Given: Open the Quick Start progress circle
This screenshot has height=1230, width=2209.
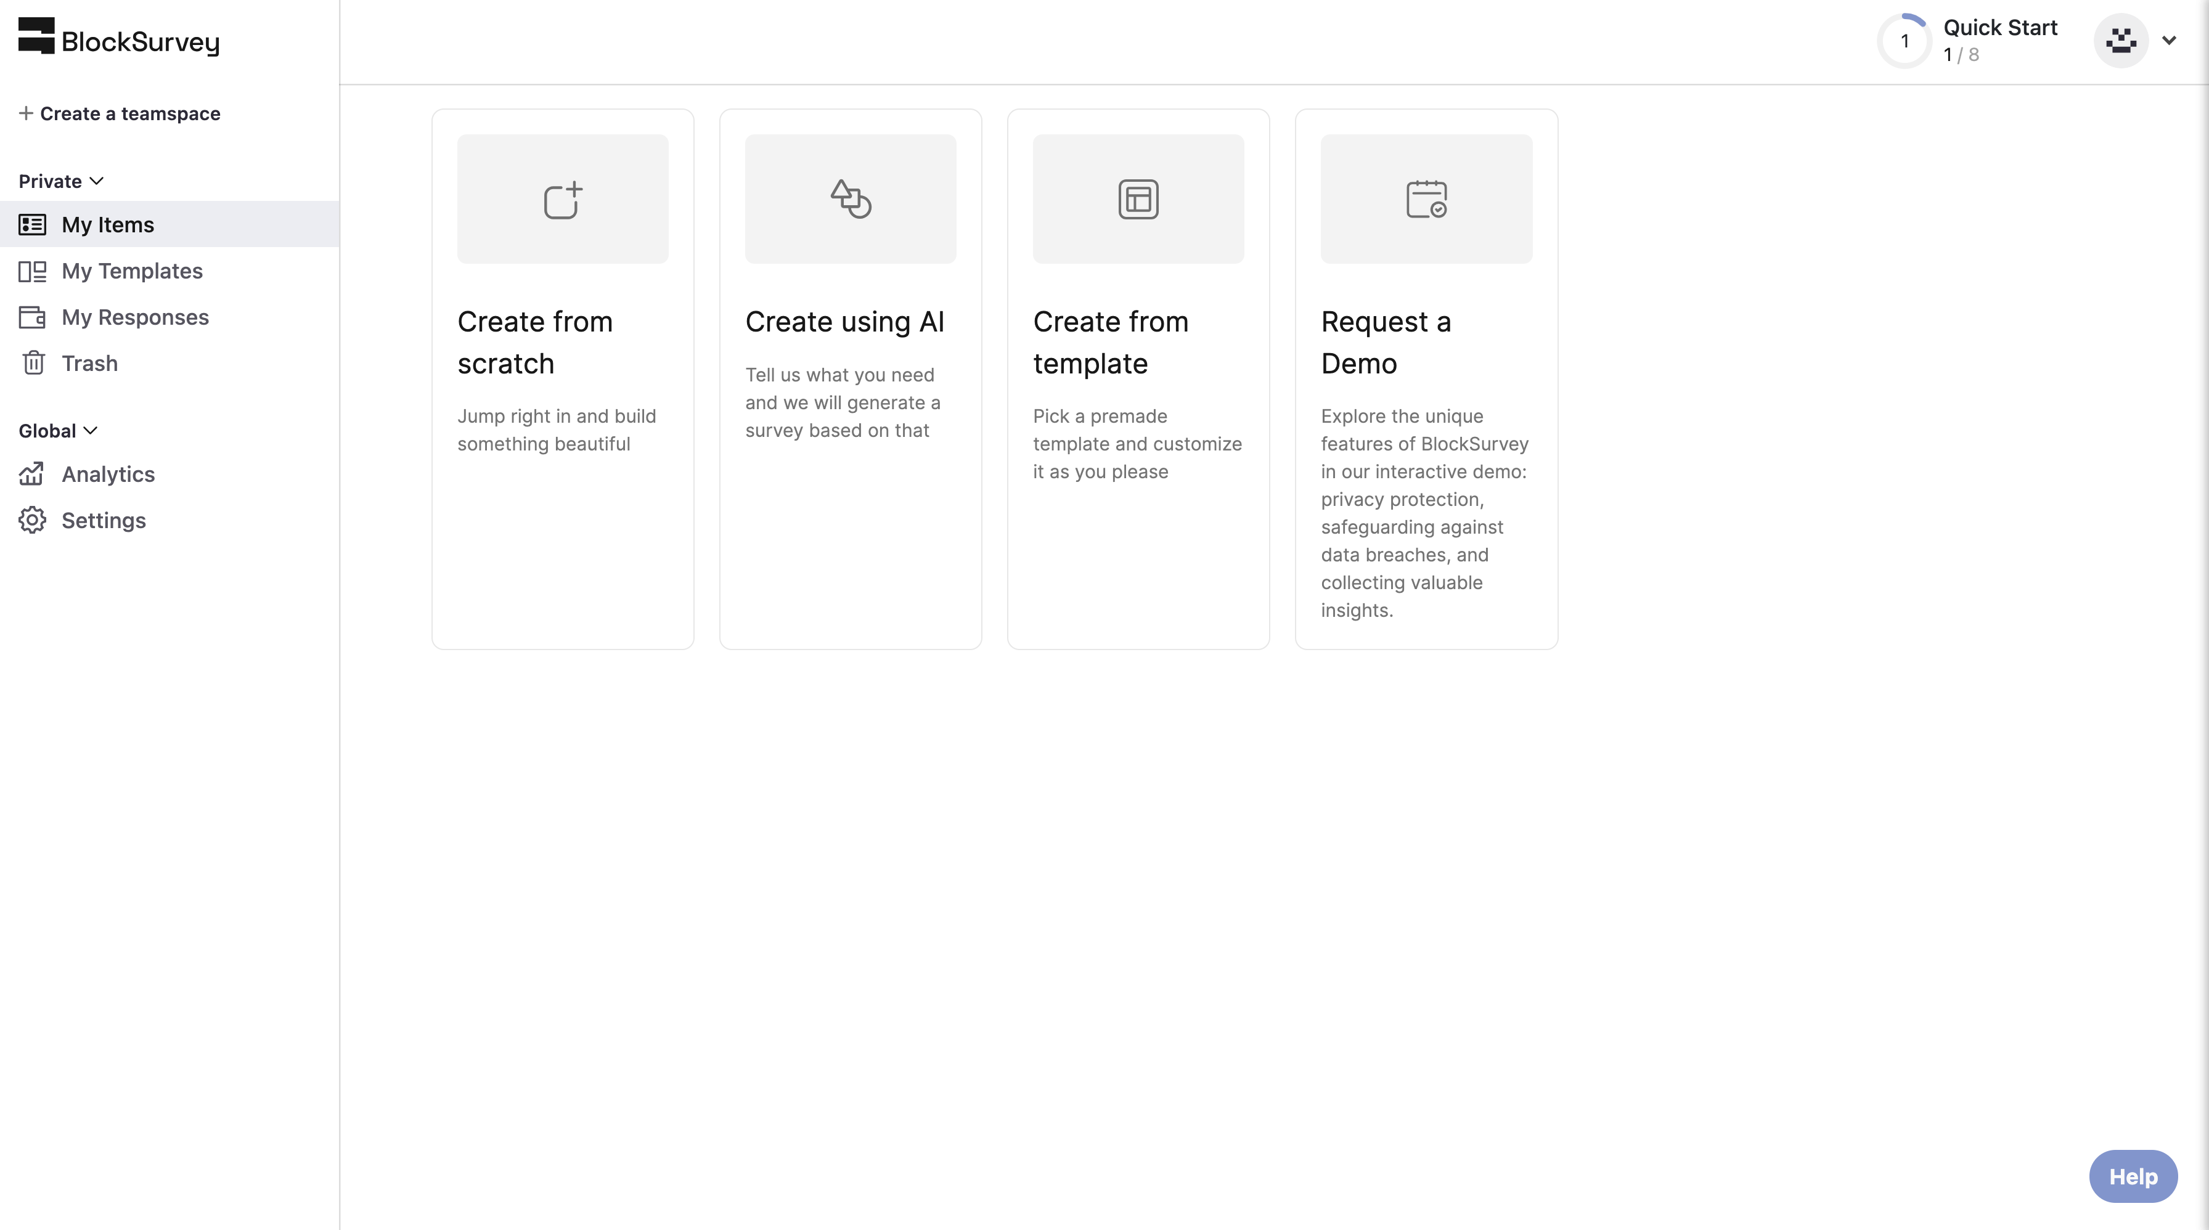Looking at the screenshot, I should pos(1905,41).
